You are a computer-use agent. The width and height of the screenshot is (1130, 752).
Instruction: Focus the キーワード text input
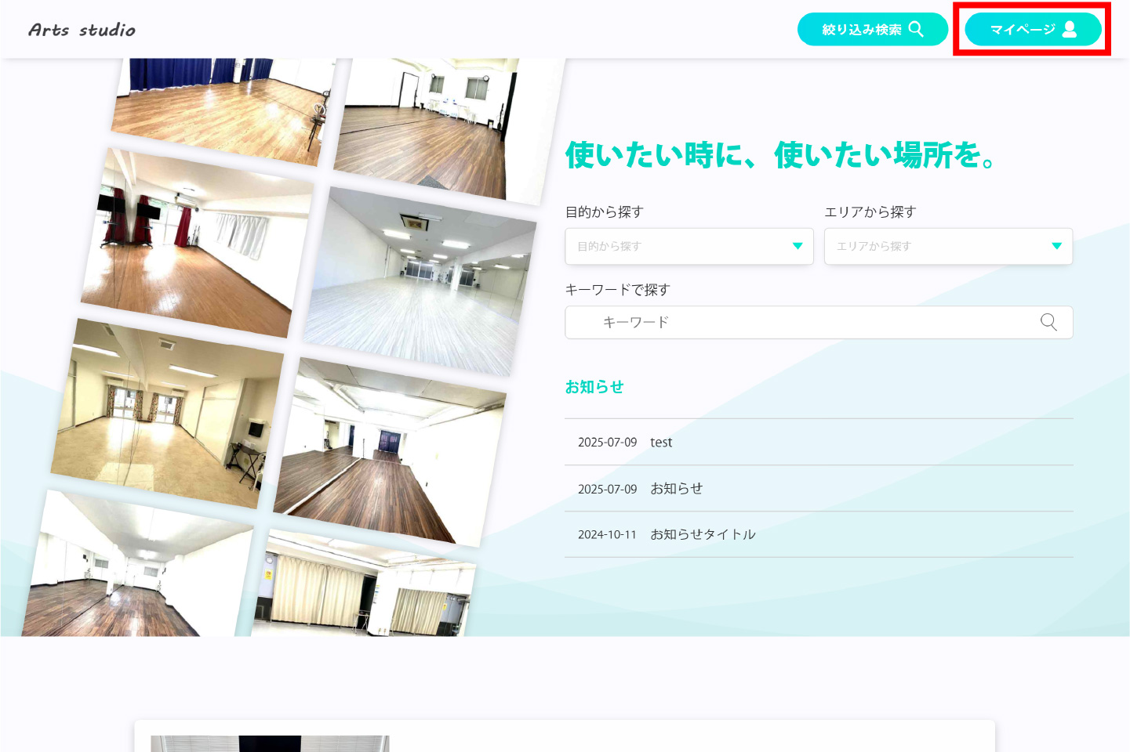[808, 322]
